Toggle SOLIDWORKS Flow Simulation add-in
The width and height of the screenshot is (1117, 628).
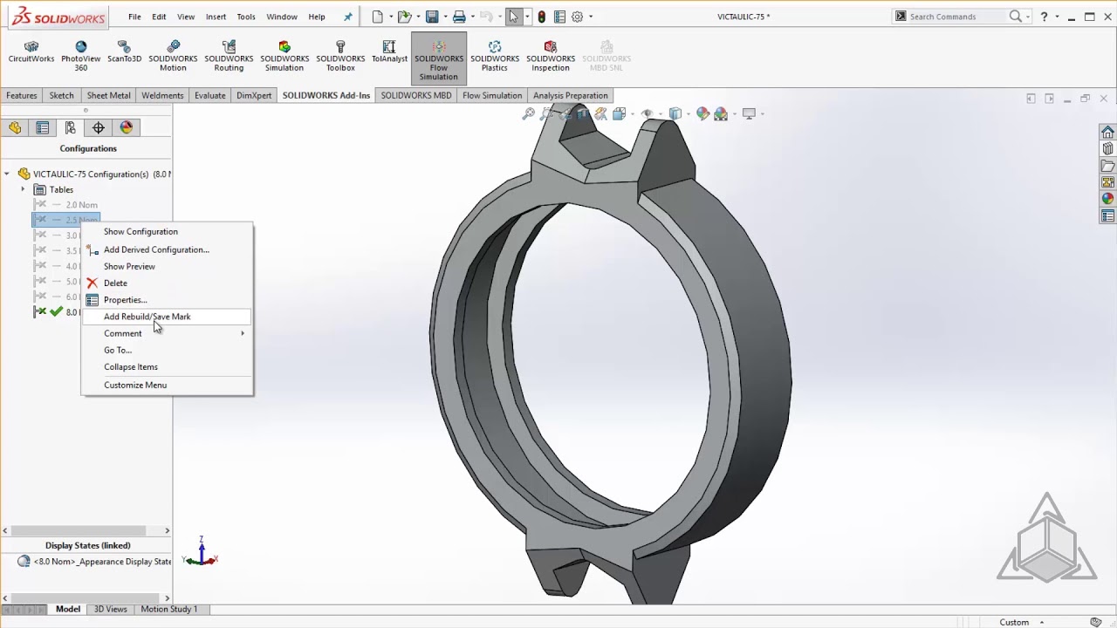point(439,59)
